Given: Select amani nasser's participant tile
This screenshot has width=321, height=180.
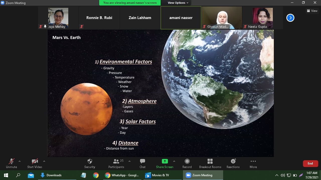Looking at the screenshot, I should (181, 18).
